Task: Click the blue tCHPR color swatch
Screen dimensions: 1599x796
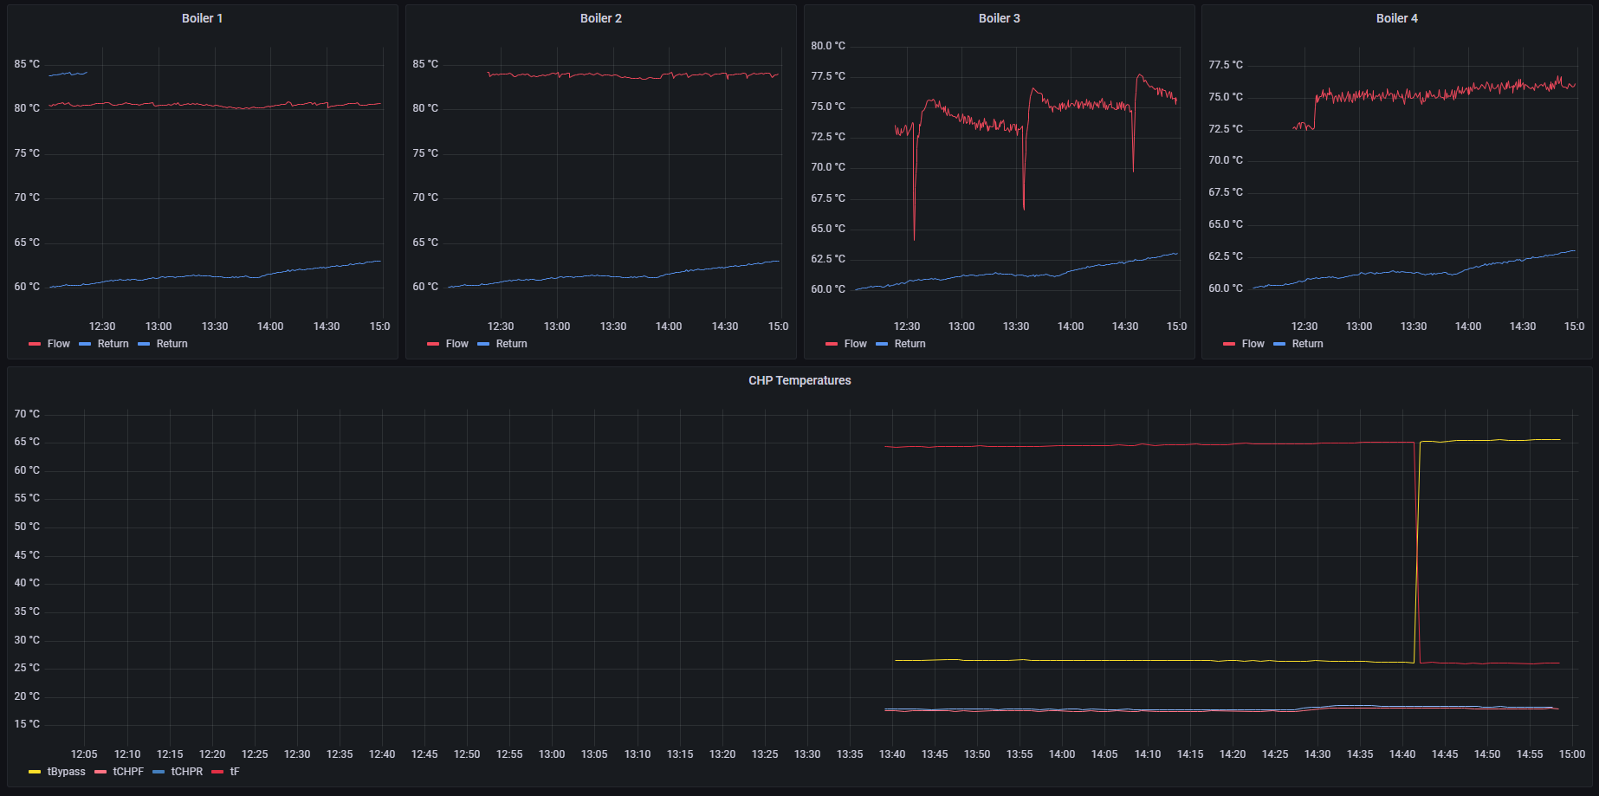Action: (159, 772)
